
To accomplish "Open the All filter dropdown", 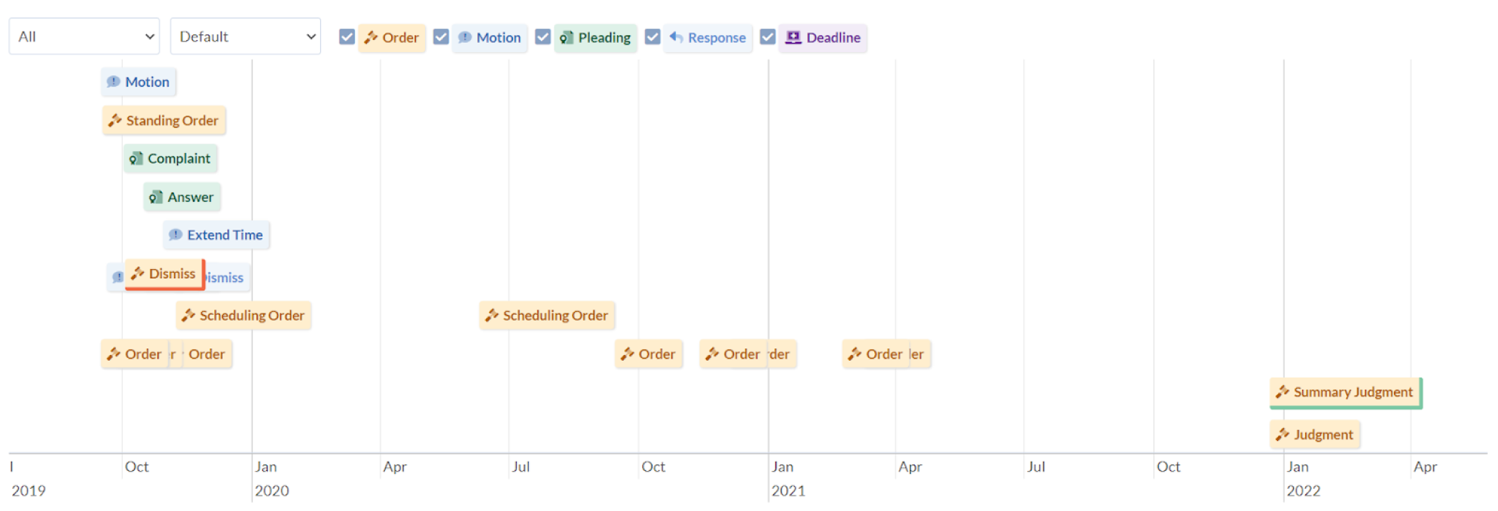I will pyautogui.click(x=84, y=36).
